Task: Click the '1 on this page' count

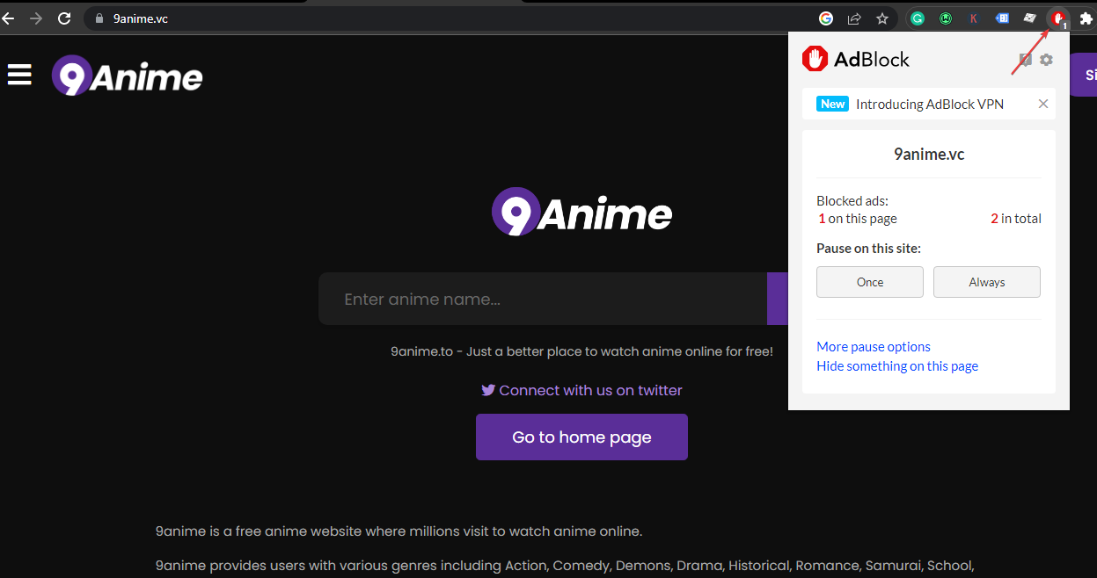Action: pyautogui.click(x=858, y=218)
